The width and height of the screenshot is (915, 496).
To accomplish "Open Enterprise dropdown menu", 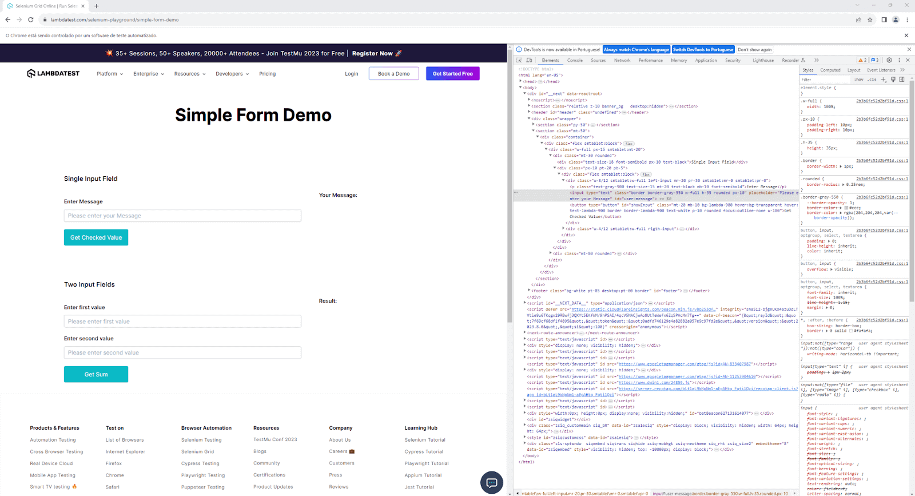I will 149,74.
